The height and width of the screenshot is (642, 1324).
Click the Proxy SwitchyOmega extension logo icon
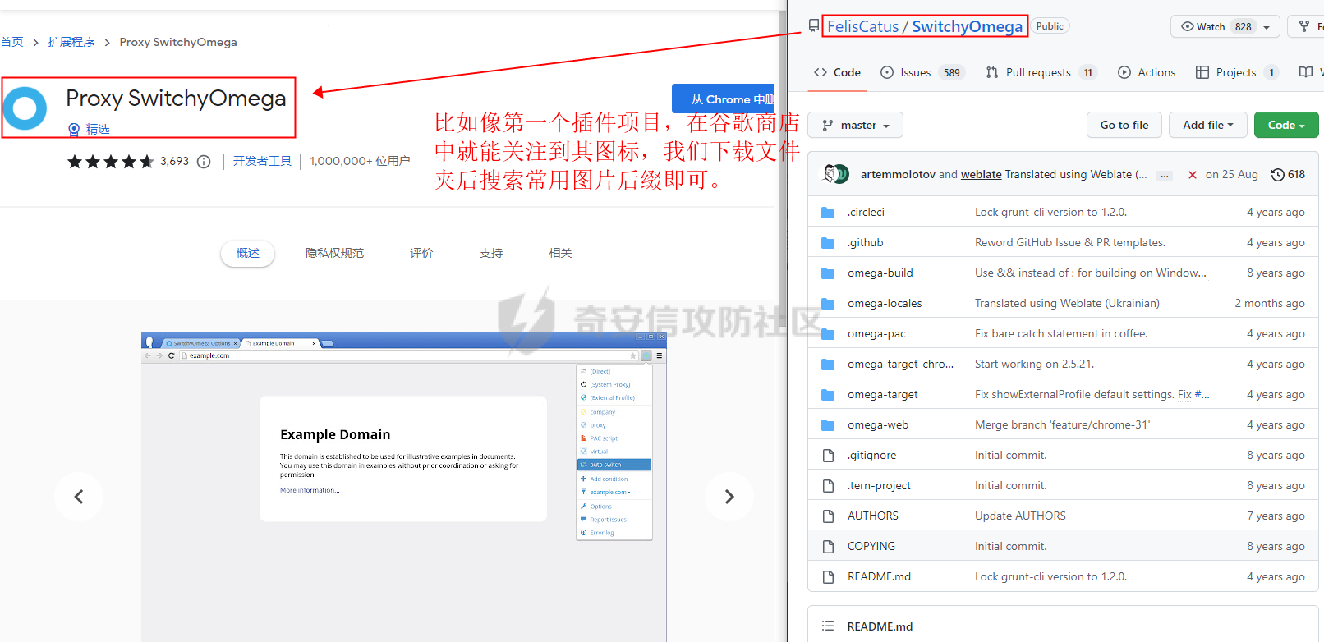pos(25,108)
